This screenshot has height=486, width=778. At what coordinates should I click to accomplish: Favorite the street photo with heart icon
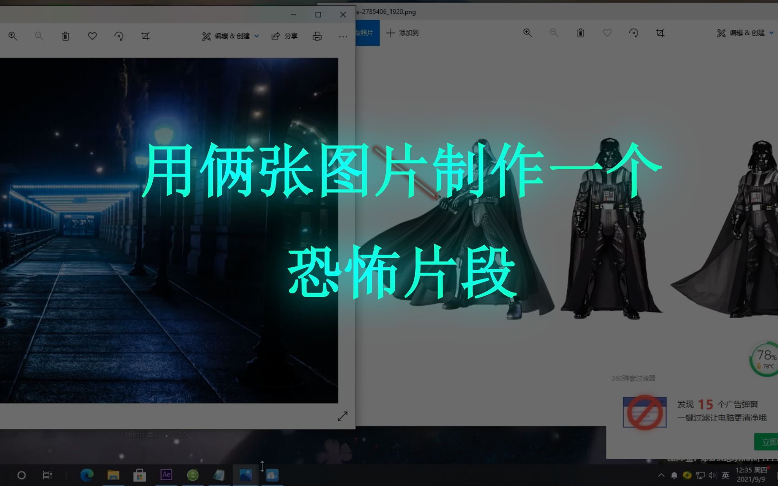[x=92, y=36]
